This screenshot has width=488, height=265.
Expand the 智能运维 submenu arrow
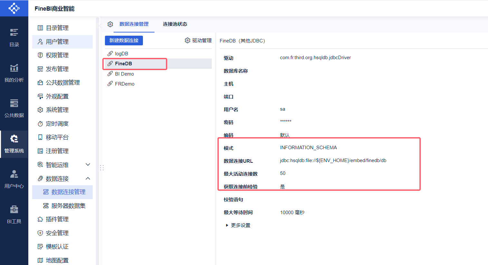coord(88,165)
